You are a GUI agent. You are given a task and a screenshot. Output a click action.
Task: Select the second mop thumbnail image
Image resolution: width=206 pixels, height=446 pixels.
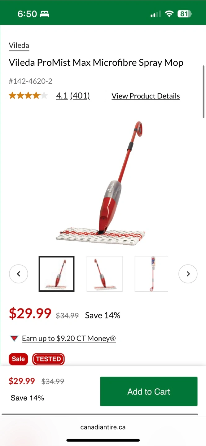(x=104, y=274)
